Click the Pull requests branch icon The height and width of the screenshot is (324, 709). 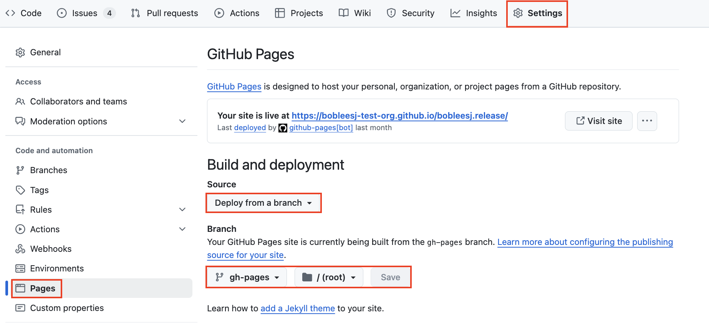click(136, 13)
